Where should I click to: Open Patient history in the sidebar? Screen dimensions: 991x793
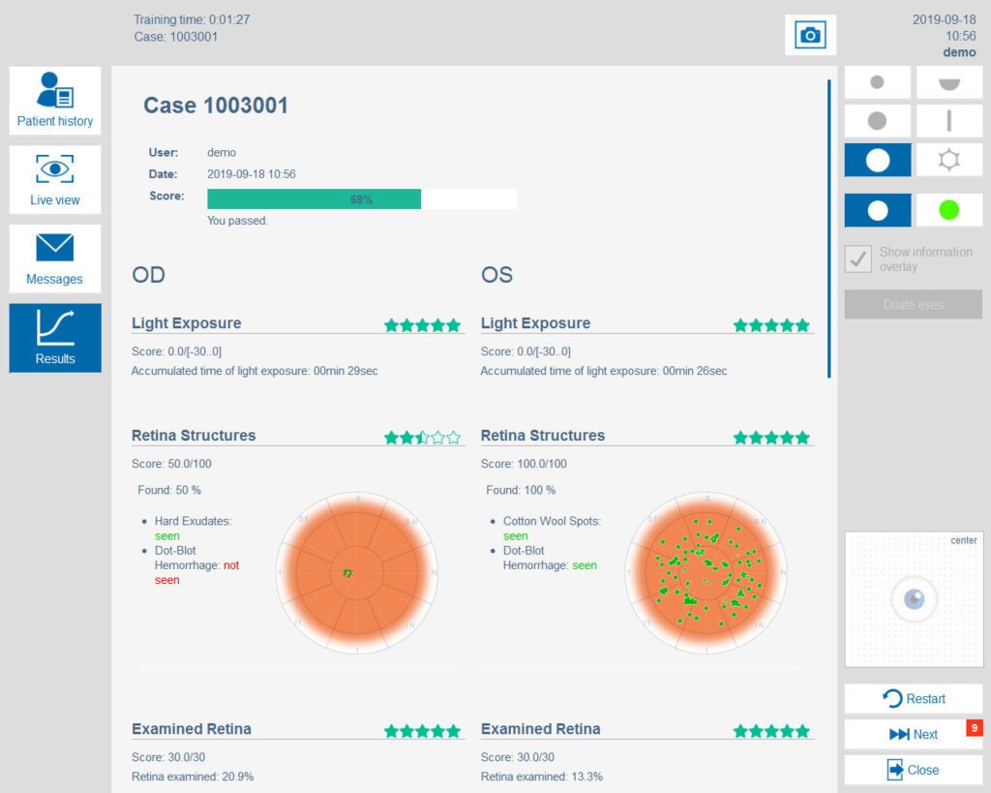(54, 100)
